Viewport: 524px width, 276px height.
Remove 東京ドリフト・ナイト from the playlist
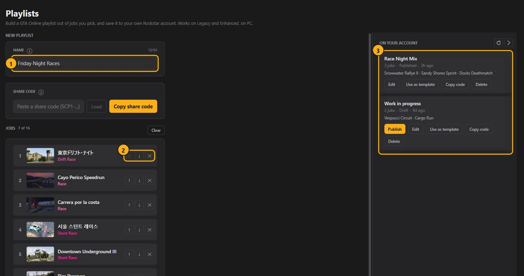[149, 156]
